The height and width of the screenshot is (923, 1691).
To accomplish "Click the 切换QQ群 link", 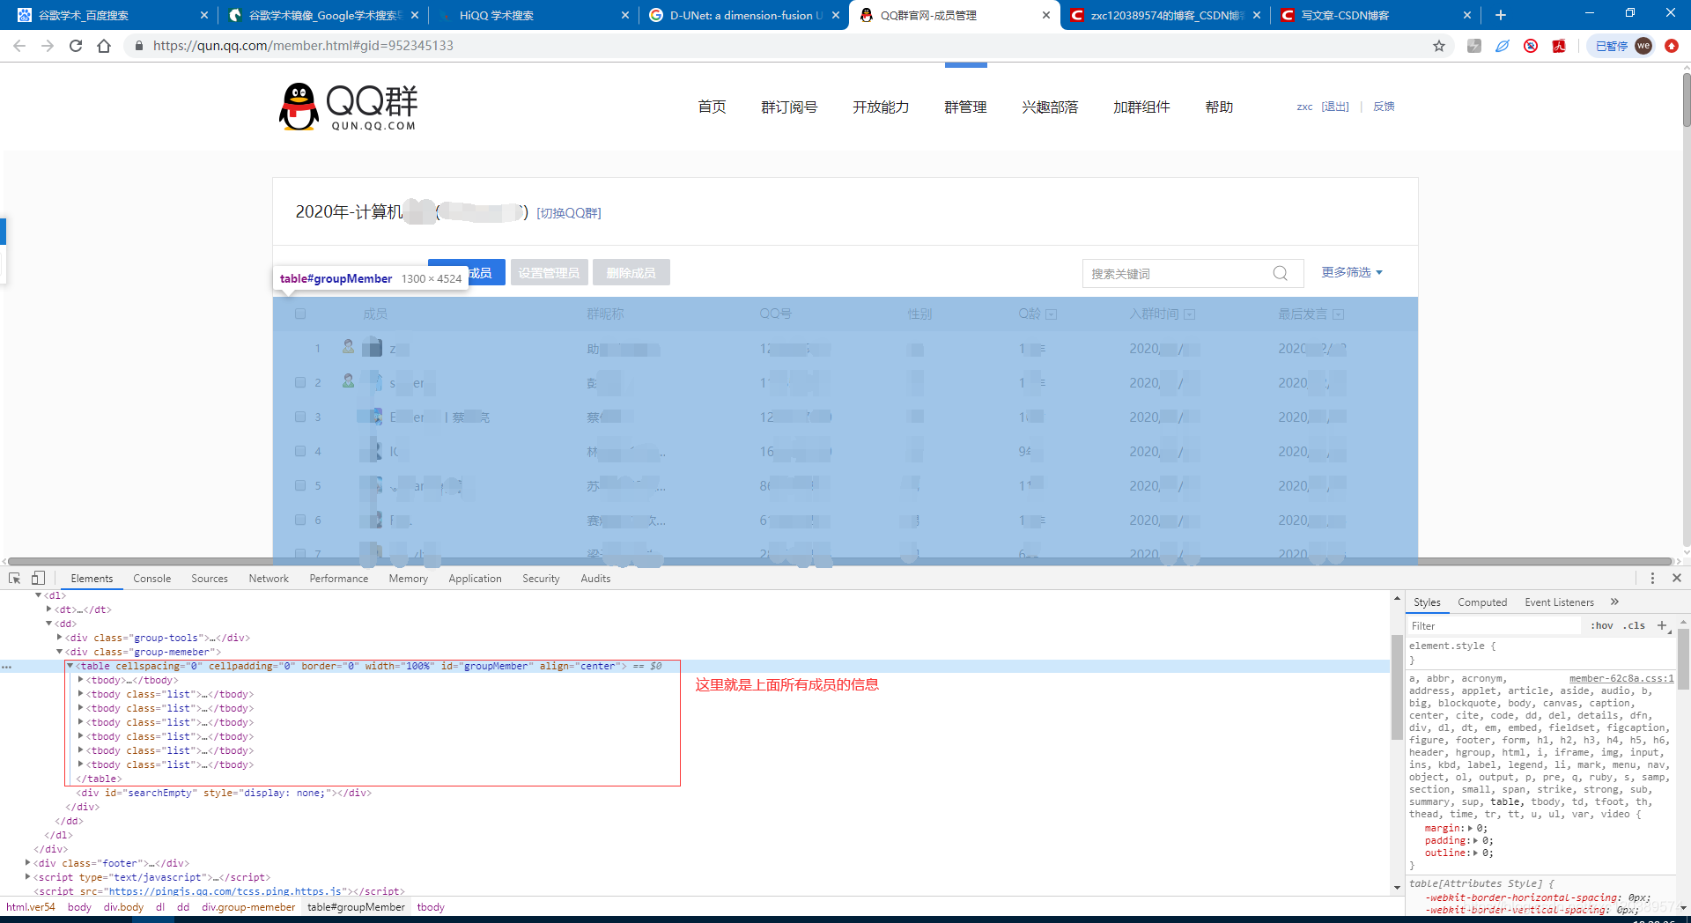I will point(569,213).
